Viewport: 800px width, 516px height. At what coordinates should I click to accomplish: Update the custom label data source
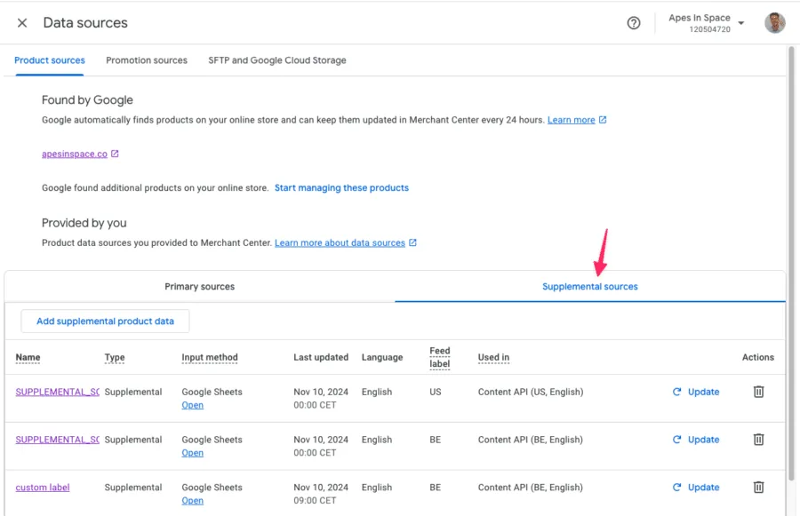click(x=696, y=488)
